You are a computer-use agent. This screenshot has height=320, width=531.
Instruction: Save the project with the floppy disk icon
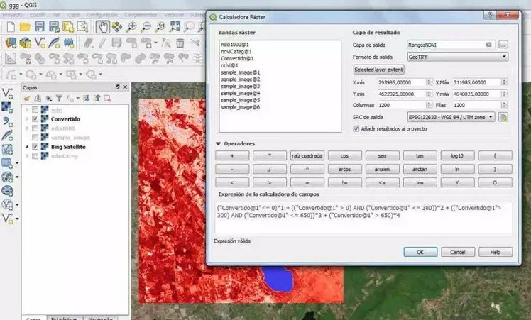(x=39, y=27)
